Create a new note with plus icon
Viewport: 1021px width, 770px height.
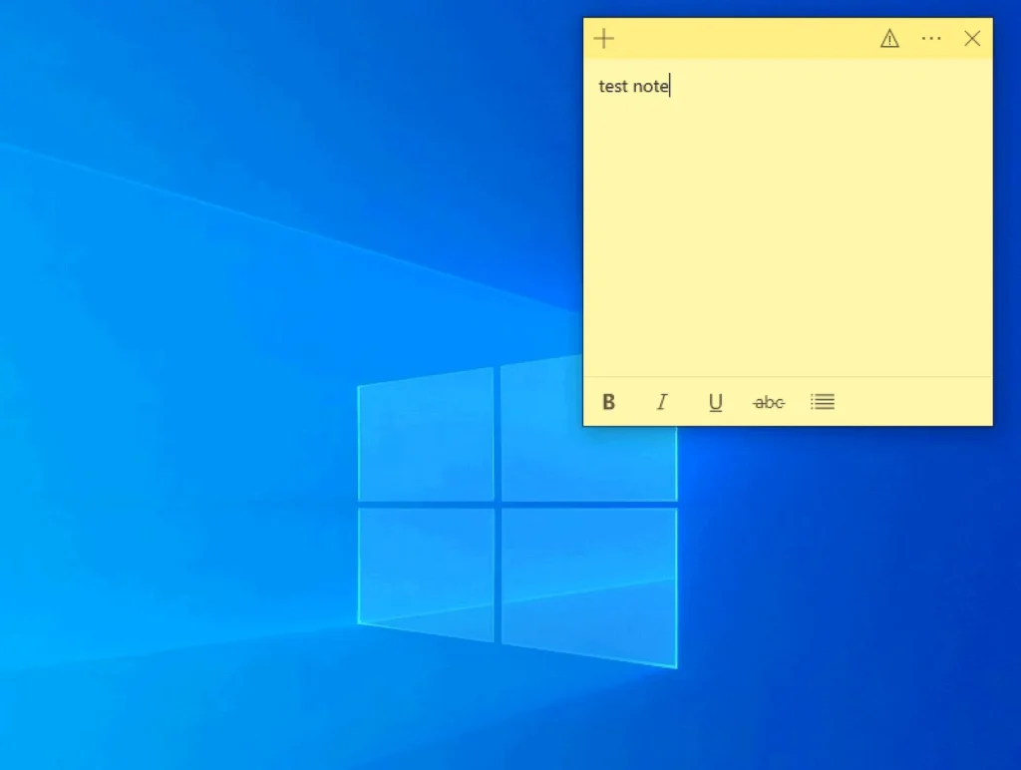(x=604, y=39)
